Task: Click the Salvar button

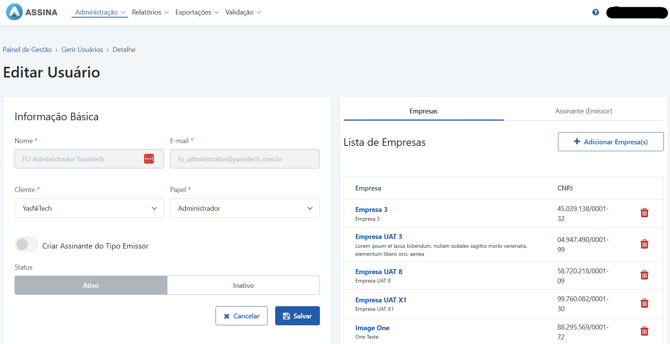Action: [x=297, y=316]
